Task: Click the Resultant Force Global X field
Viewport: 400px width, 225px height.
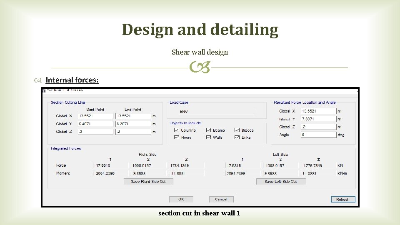Action: tap(319, 111)
